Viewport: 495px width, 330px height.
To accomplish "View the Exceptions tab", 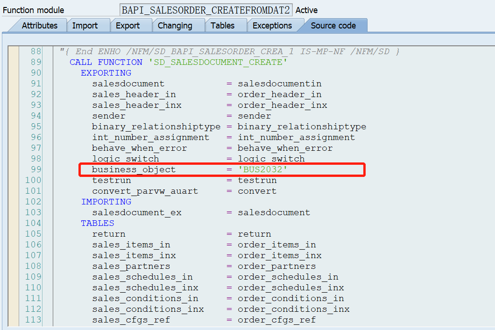I will (272, 26).
